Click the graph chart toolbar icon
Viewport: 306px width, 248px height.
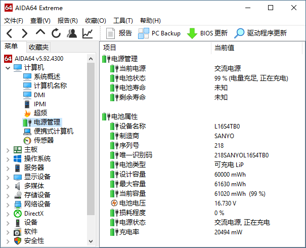pyautogui.click(x=88, y=33)
